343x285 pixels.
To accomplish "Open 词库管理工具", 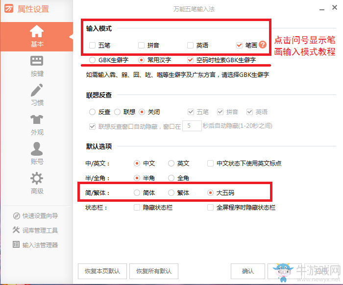I will click(x=35, y=230).
